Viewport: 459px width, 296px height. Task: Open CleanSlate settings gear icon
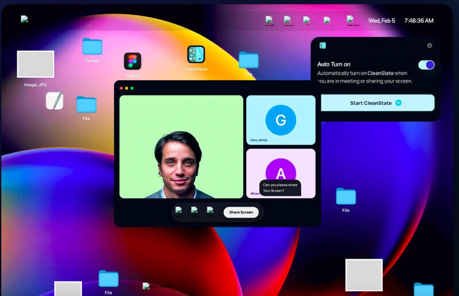click(x=430, y=45)
